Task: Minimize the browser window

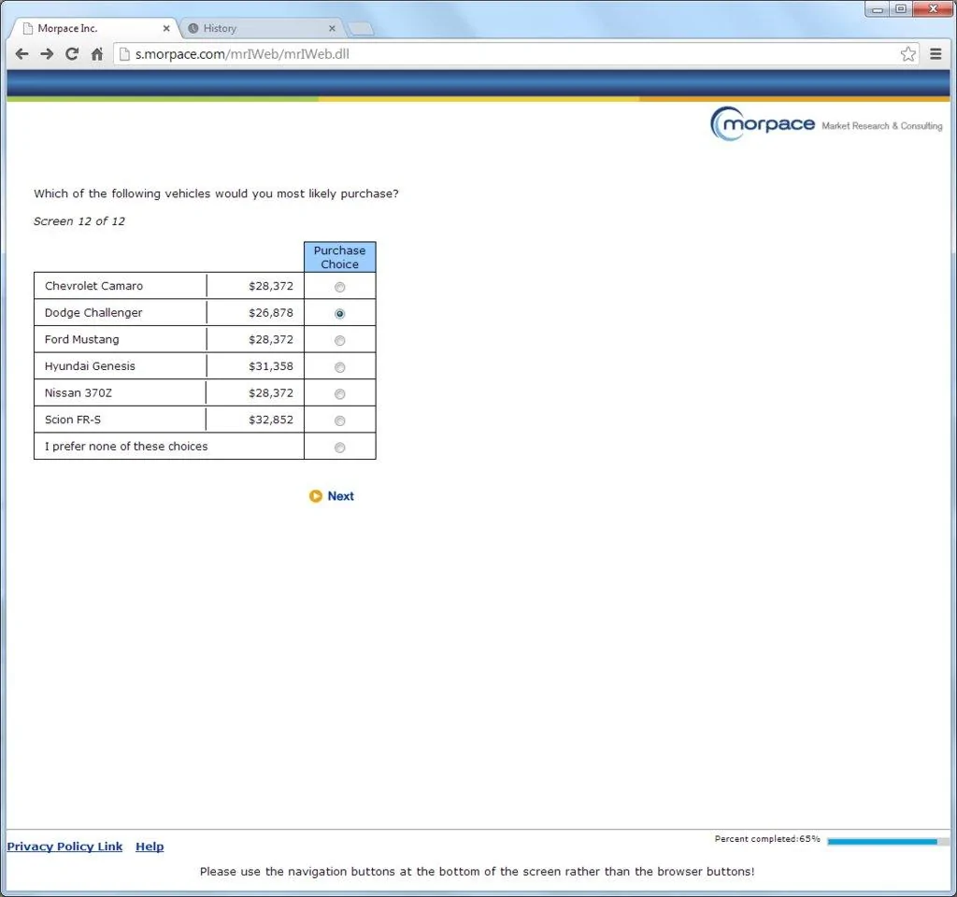Action: 877,8
